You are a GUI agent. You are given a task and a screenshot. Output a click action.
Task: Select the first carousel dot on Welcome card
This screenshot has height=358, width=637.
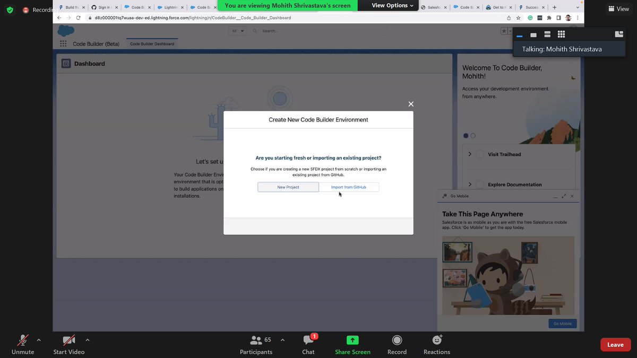click(x=466, y=136)
